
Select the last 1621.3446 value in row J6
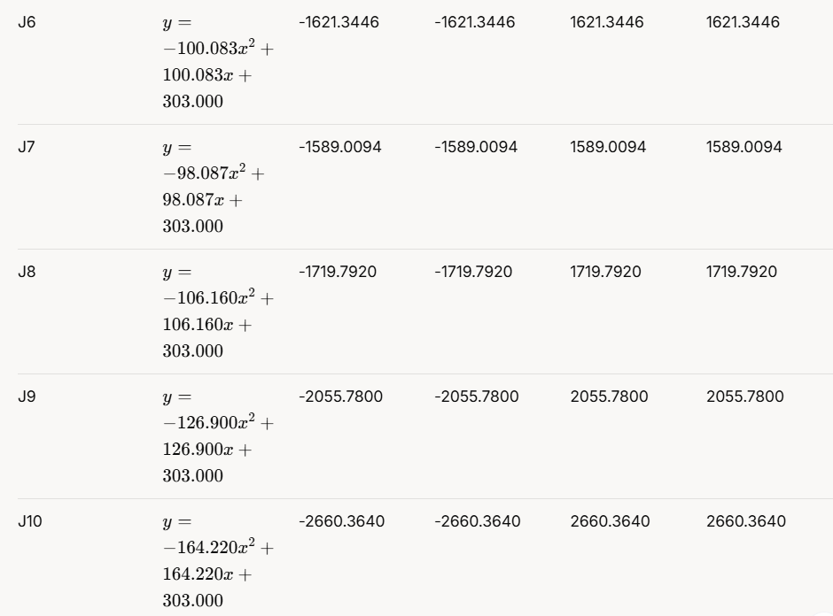point(743,22)
